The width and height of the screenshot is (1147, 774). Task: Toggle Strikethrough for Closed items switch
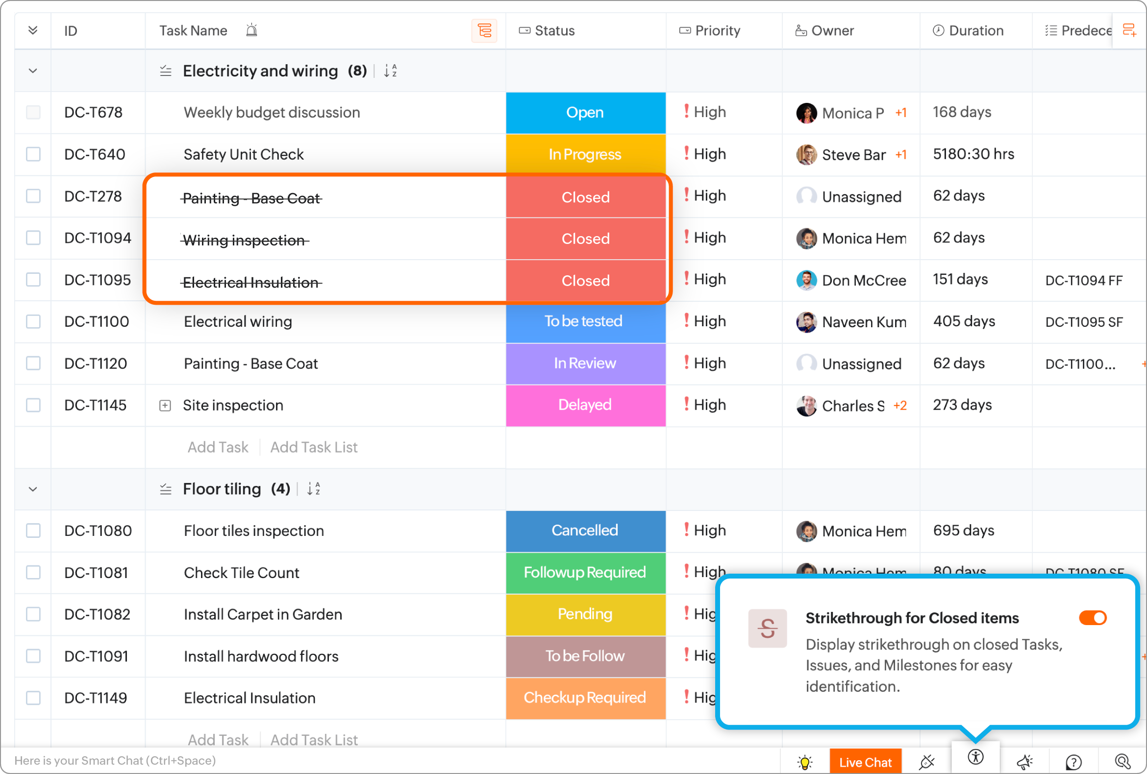[1092, 618]
